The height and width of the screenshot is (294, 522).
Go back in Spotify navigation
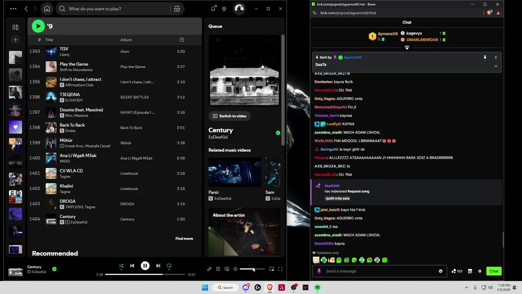[26, 9]
